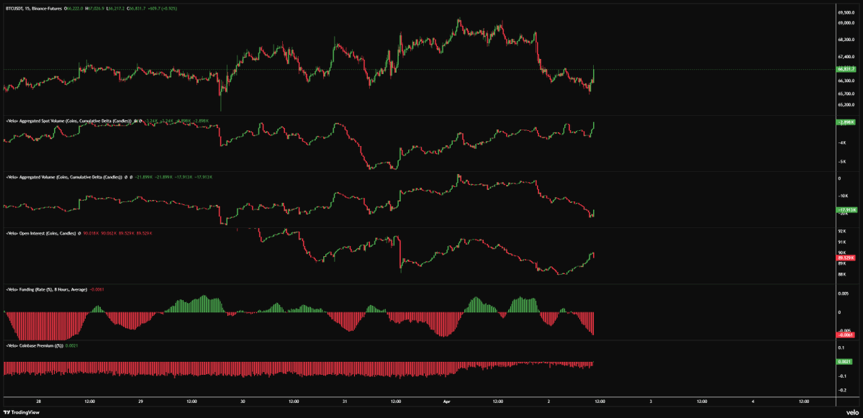Click the 91K open interest scale label
The image size is (863, 418).
click(x=841, y=242)
